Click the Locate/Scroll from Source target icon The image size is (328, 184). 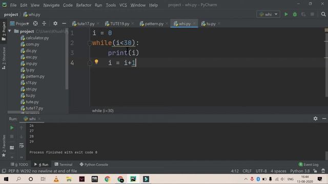pos(35,24)
